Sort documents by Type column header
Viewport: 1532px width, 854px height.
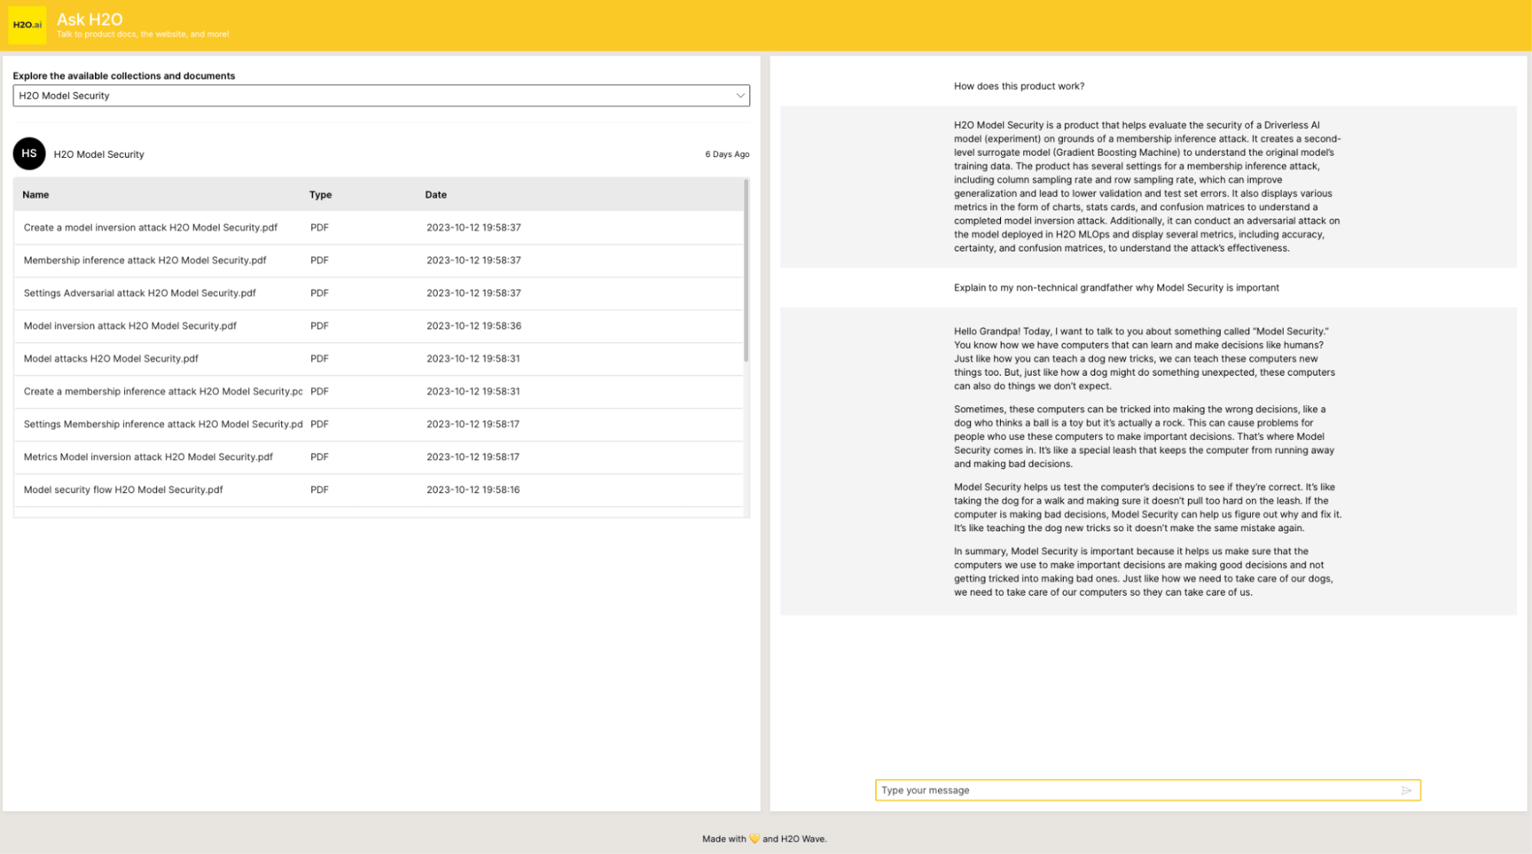320,195
